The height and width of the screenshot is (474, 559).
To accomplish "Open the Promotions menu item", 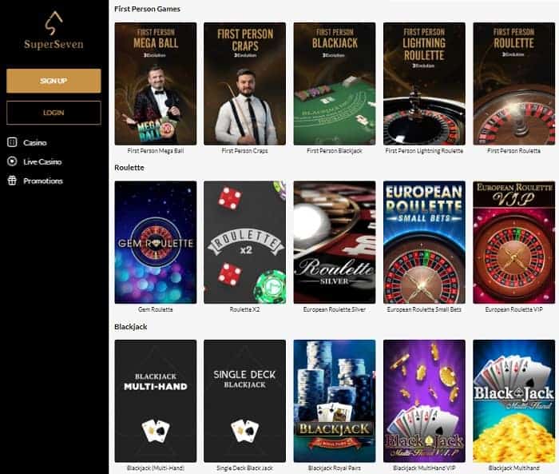I will 43,181.
